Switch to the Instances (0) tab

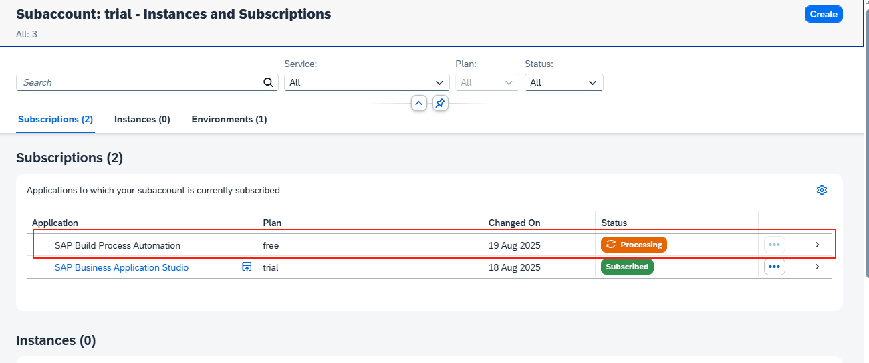[142, 119]
